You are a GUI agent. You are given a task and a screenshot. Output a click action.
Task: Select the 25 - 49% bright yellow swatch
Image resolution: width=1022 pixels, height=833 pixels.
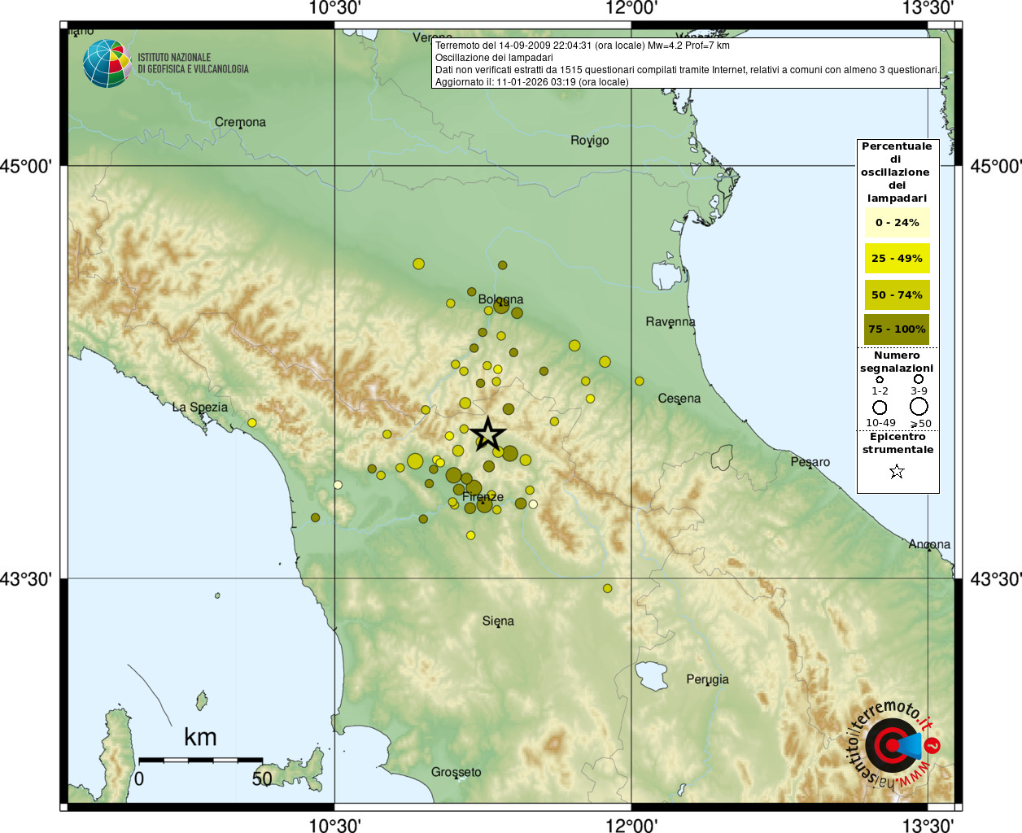tap(897, 259)
